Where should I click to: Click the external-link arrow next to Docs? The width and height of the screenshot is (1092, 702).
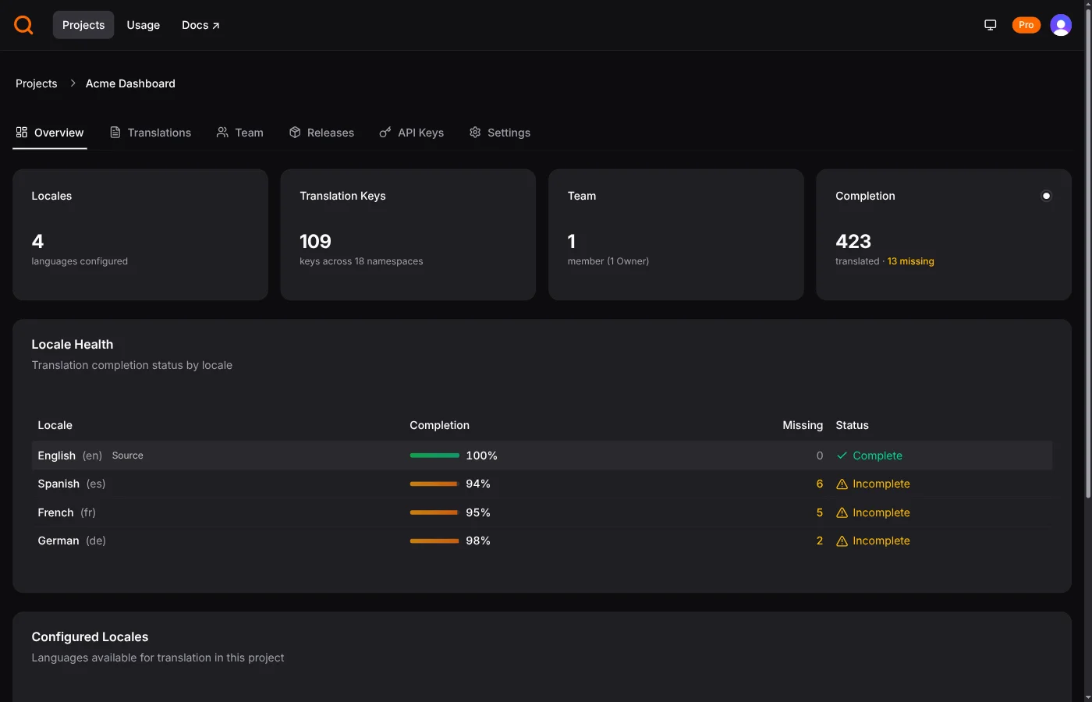point(216,24)
